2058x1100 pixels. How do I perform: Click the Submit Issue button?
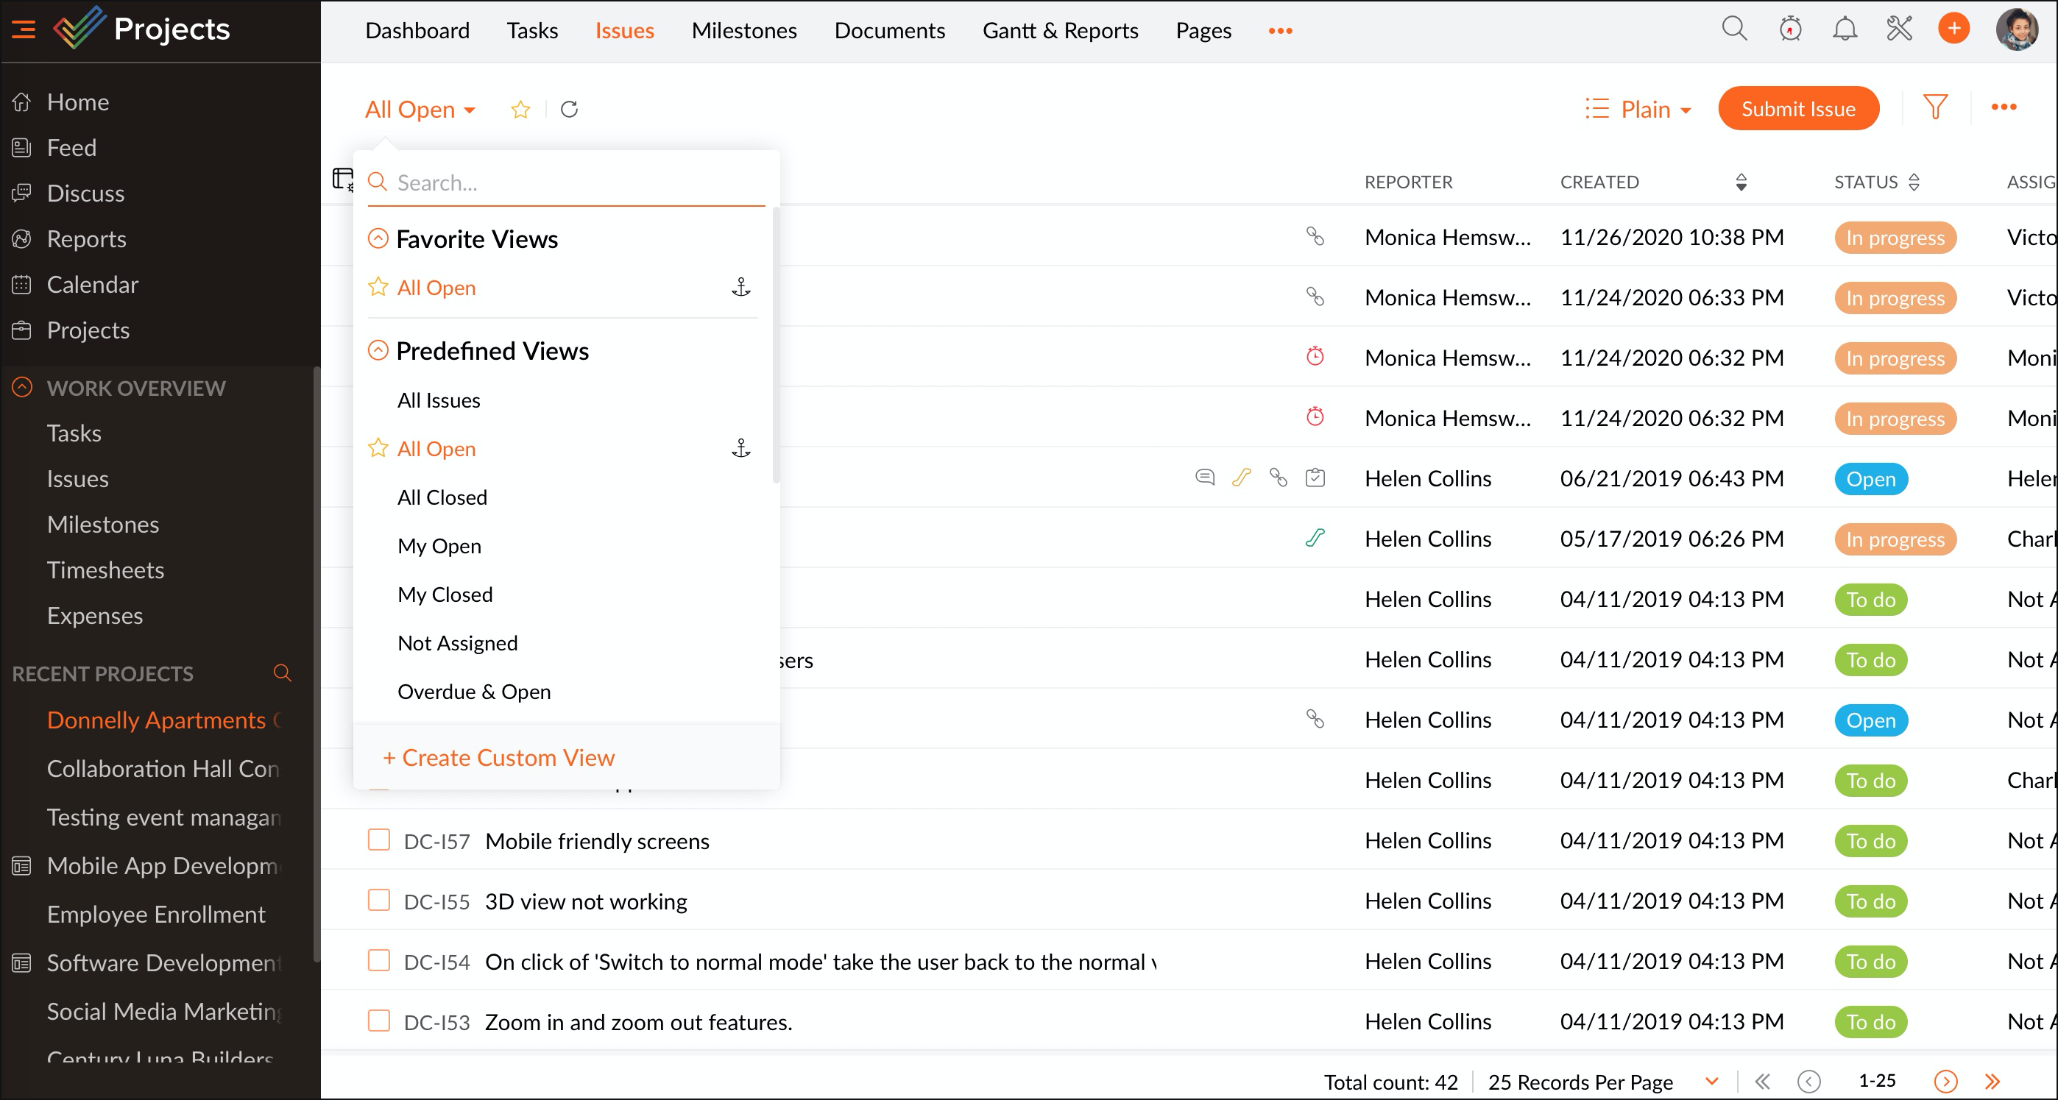click(x=1797, y=110)
